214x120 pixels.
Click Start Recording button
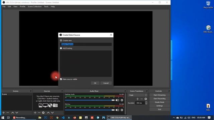point(159,99)
